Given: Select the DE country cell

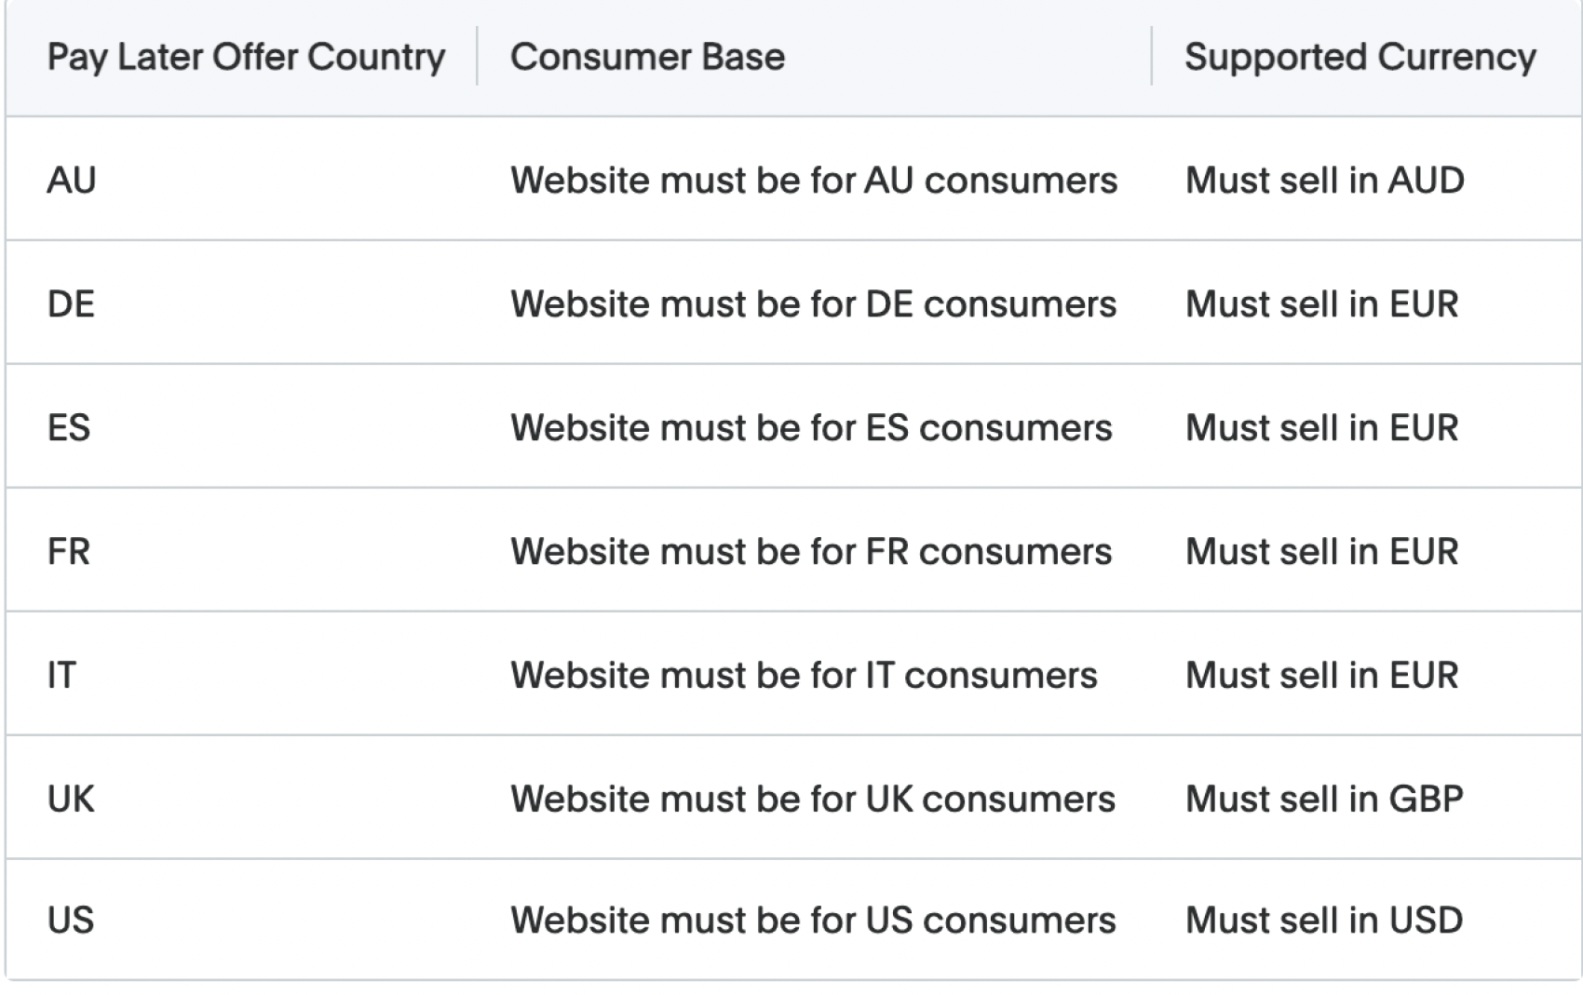Looking at the screenshot, I should pos(71,303).
